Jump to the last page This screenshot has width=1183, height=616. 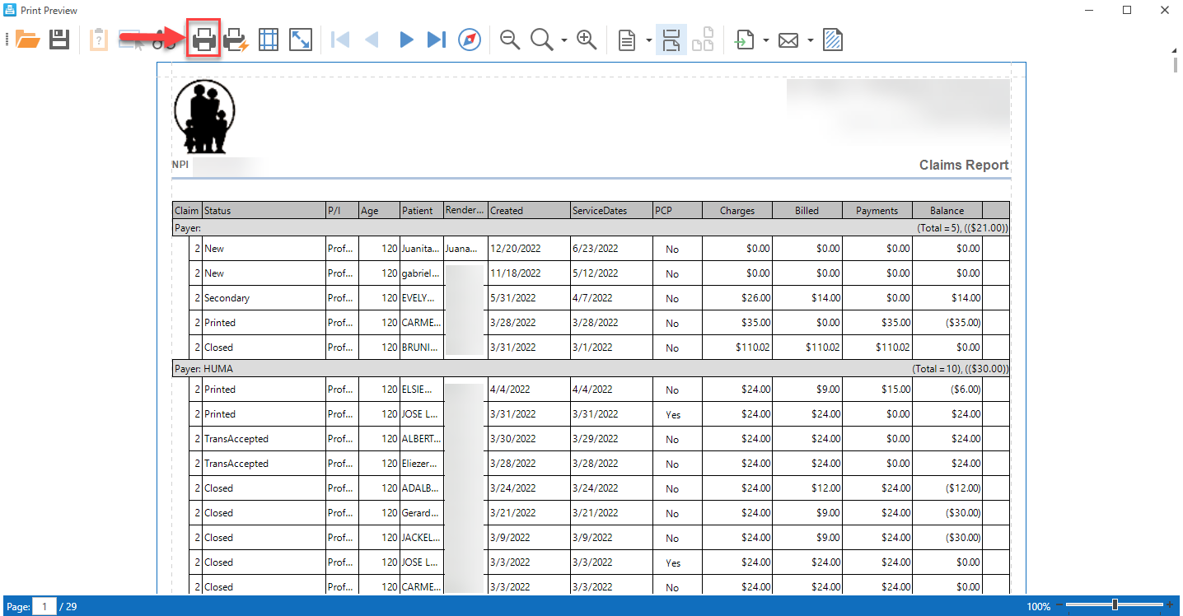pyautogui.click(x=437, y=40)
